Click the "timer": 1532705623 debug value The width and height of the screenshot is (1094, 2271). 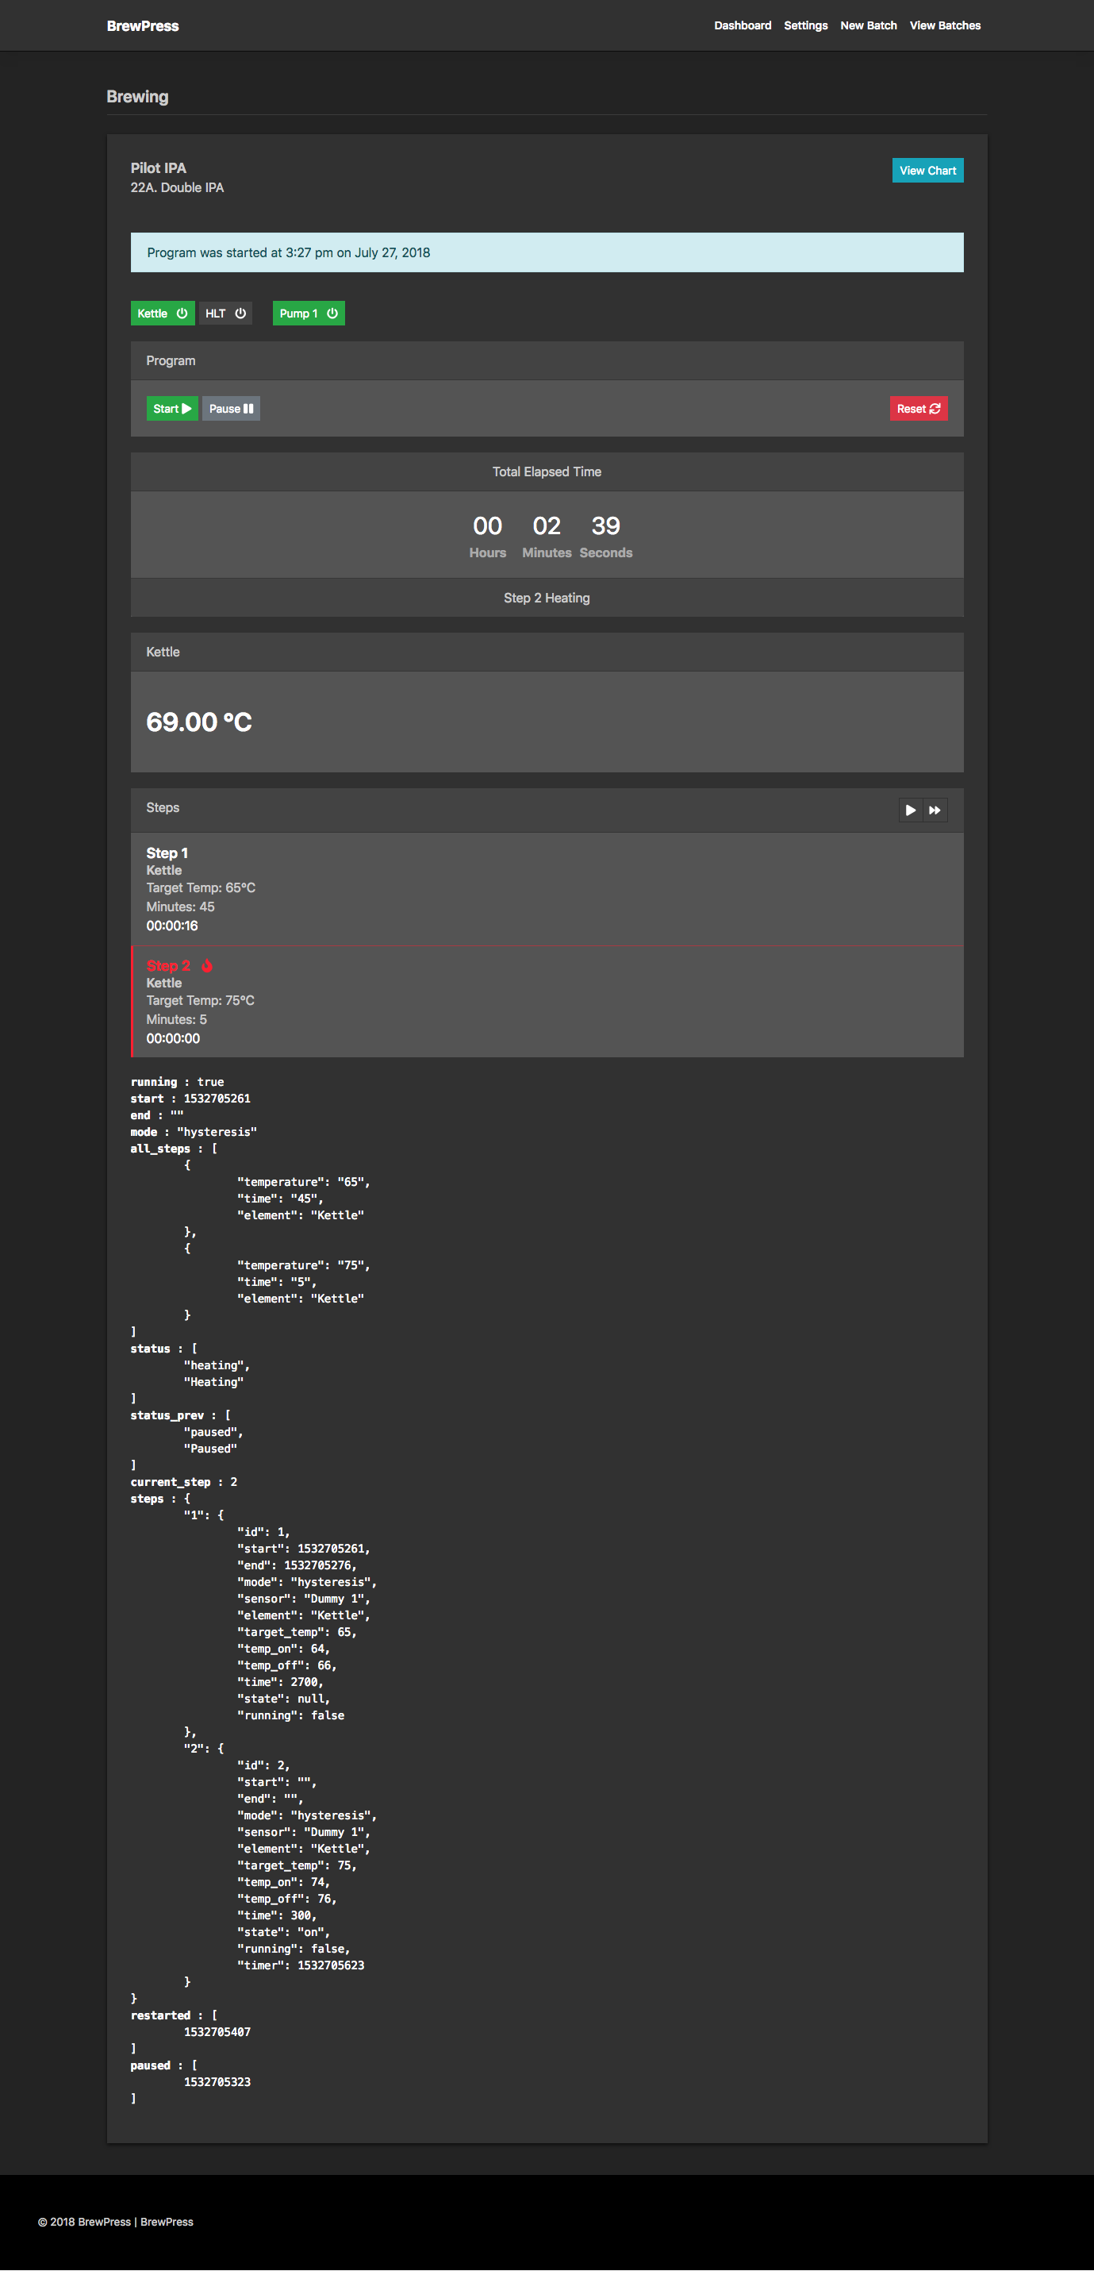coord(301,1965)
